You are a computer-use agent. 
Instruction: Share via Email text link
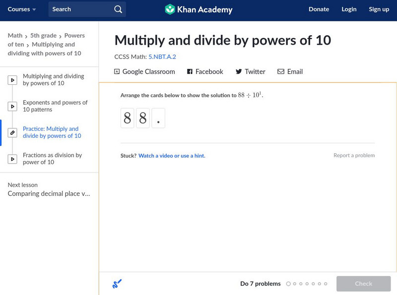(x=295, y=71)
